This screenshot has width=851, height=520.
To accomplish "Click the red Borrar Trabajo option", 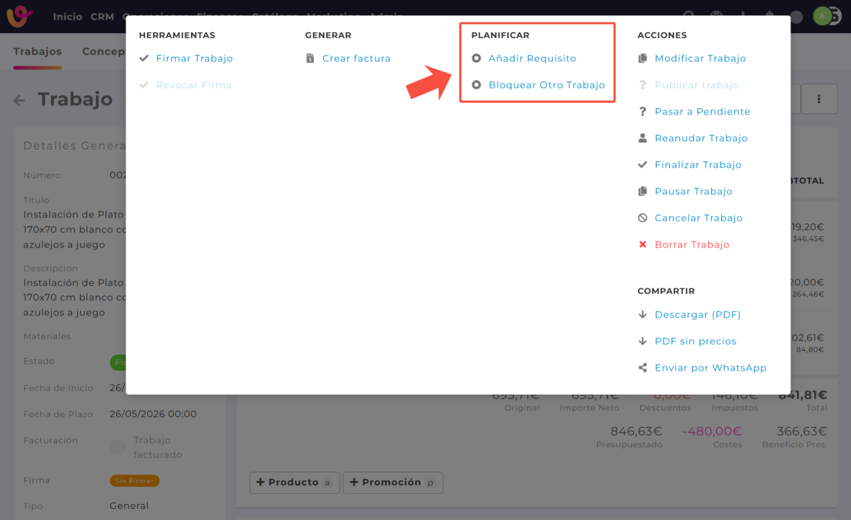I will pyautogui.click(x=692, y=245).
